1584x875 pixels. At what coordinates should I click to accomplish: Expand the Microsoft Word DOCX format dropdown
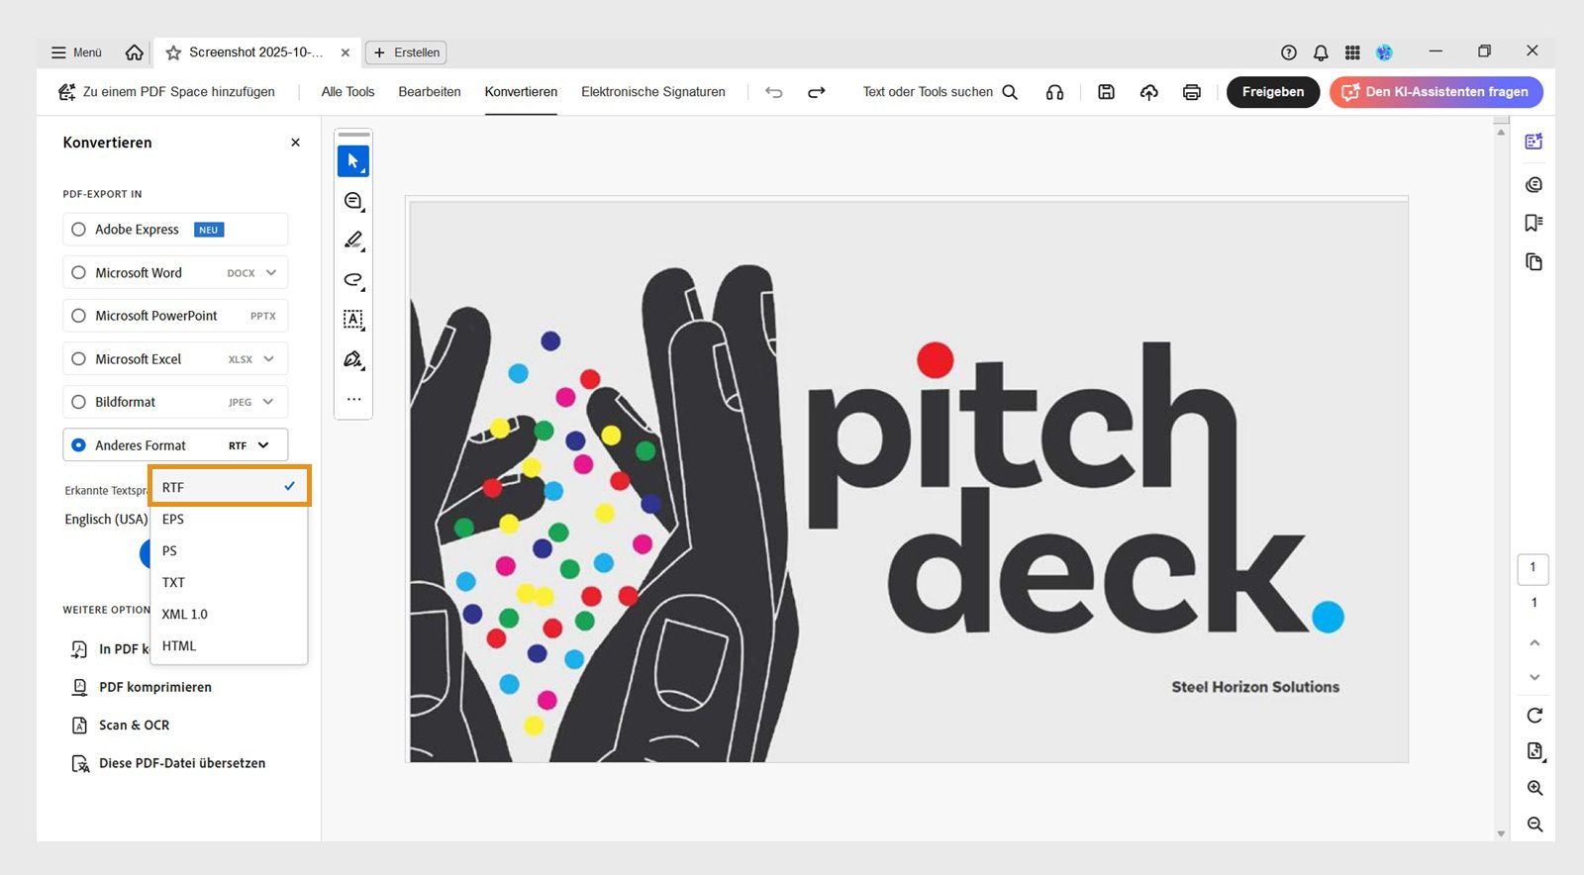click(270, 272)
